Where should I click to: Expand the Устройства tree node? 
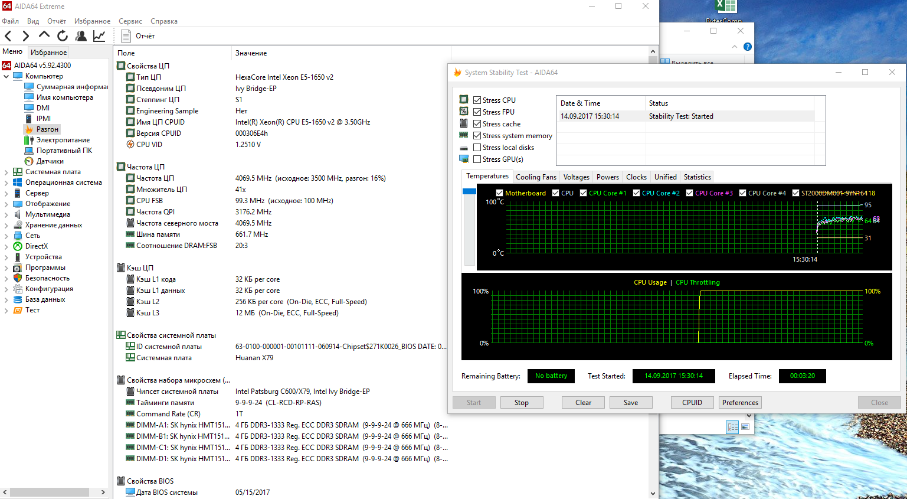click(x=6, y=257)
